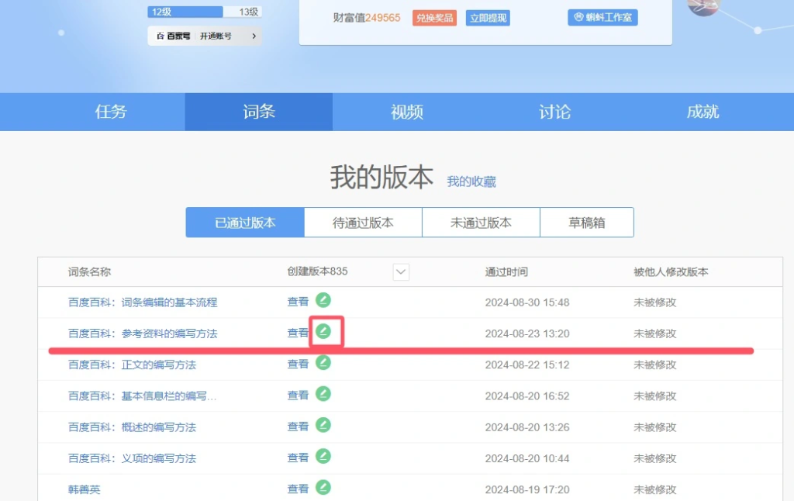The height and width of the screenshot is (501, 794).
Task: Open the 视频 tab
Action: pyautogui.click(x=406, y=112)
